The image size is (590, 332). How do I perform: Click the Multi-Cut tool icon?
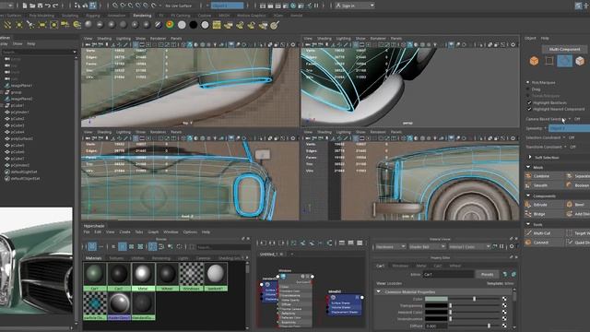(x=528, y=233)
